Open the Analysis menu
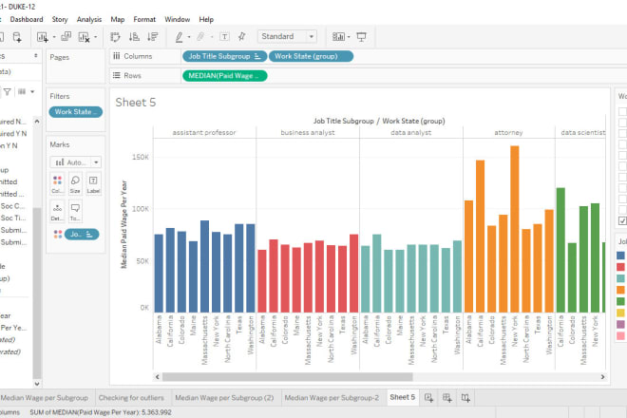Viewport: 627px width, 418px height. tap(89, 19)
